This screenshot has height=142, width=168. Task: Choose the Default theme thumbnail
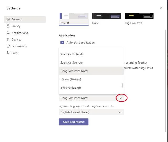tap(74, 19)
